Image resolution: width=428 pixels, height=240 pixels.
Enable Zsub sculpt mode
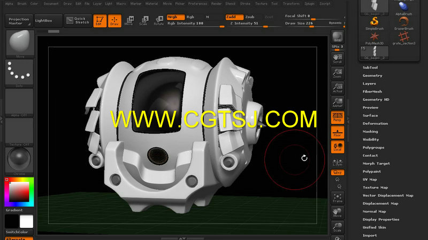(250, 17)
